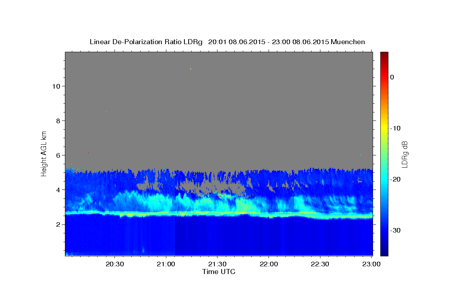Click the '20:01 08.06.2015' start time in title
This screenshot has width=461, height=307.
pyautogui.click(x=237, y=42)
